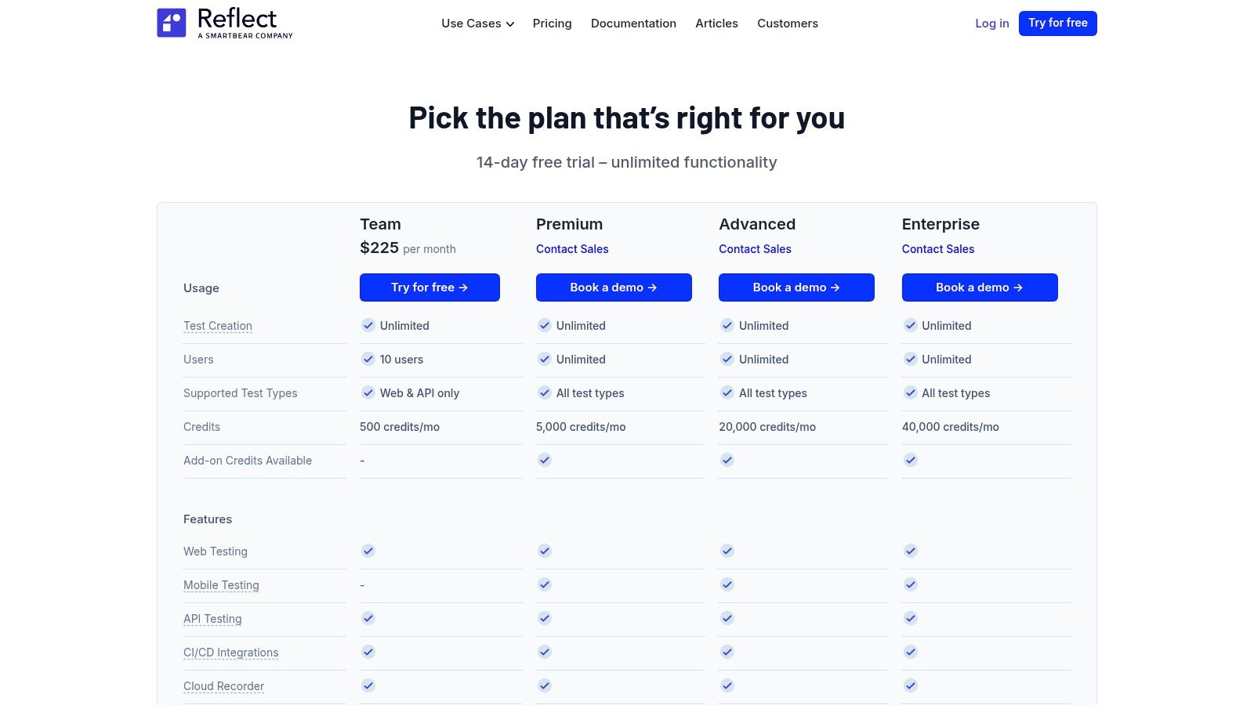Viewport: 1254px width, 705px height.
Task: Go to the Documentation page
Action: point(633,23)
